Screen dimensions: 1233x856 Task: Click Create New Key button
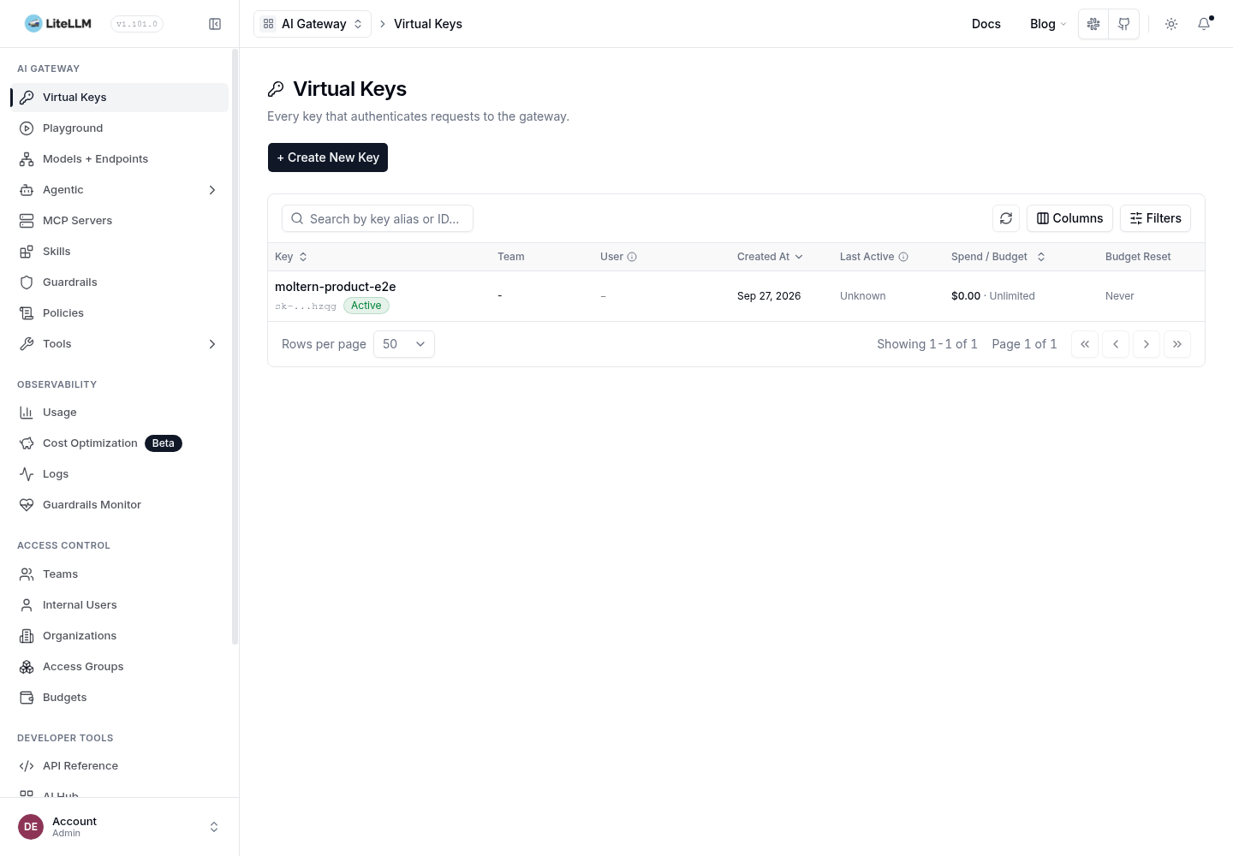point(328,158)
